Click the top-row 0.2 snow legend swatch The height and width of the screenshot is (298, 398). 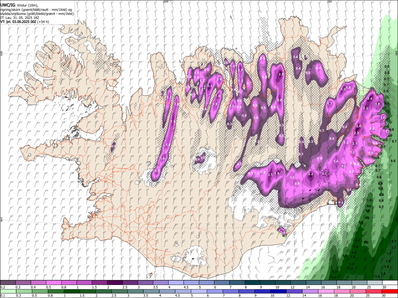pyautogui.click(x=8, y=283)
